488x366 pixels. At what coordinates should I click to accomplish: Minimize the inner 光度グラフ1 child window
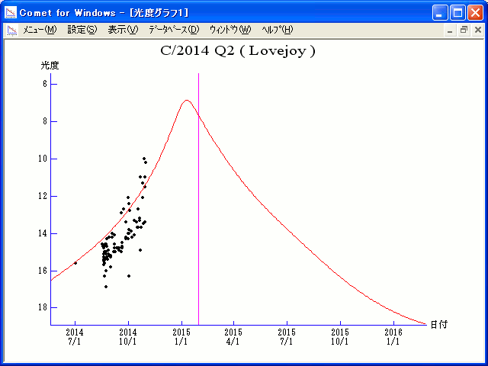pyautogui.click(x=450, y=30)
